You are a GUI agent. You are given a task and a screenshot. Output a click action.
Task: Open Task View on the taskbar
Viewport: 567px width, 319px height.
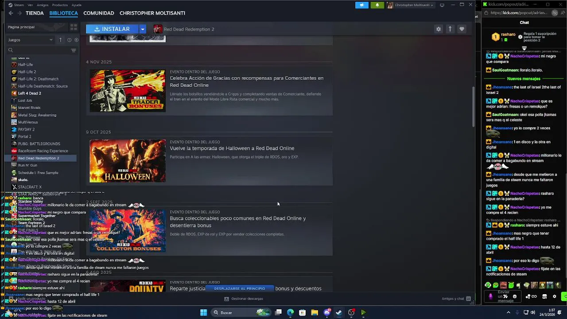(x=278, y=312)
